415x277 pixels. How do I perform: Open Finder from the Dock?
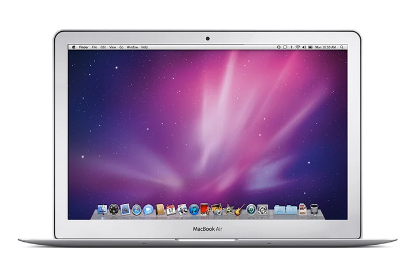coord(103,209)
